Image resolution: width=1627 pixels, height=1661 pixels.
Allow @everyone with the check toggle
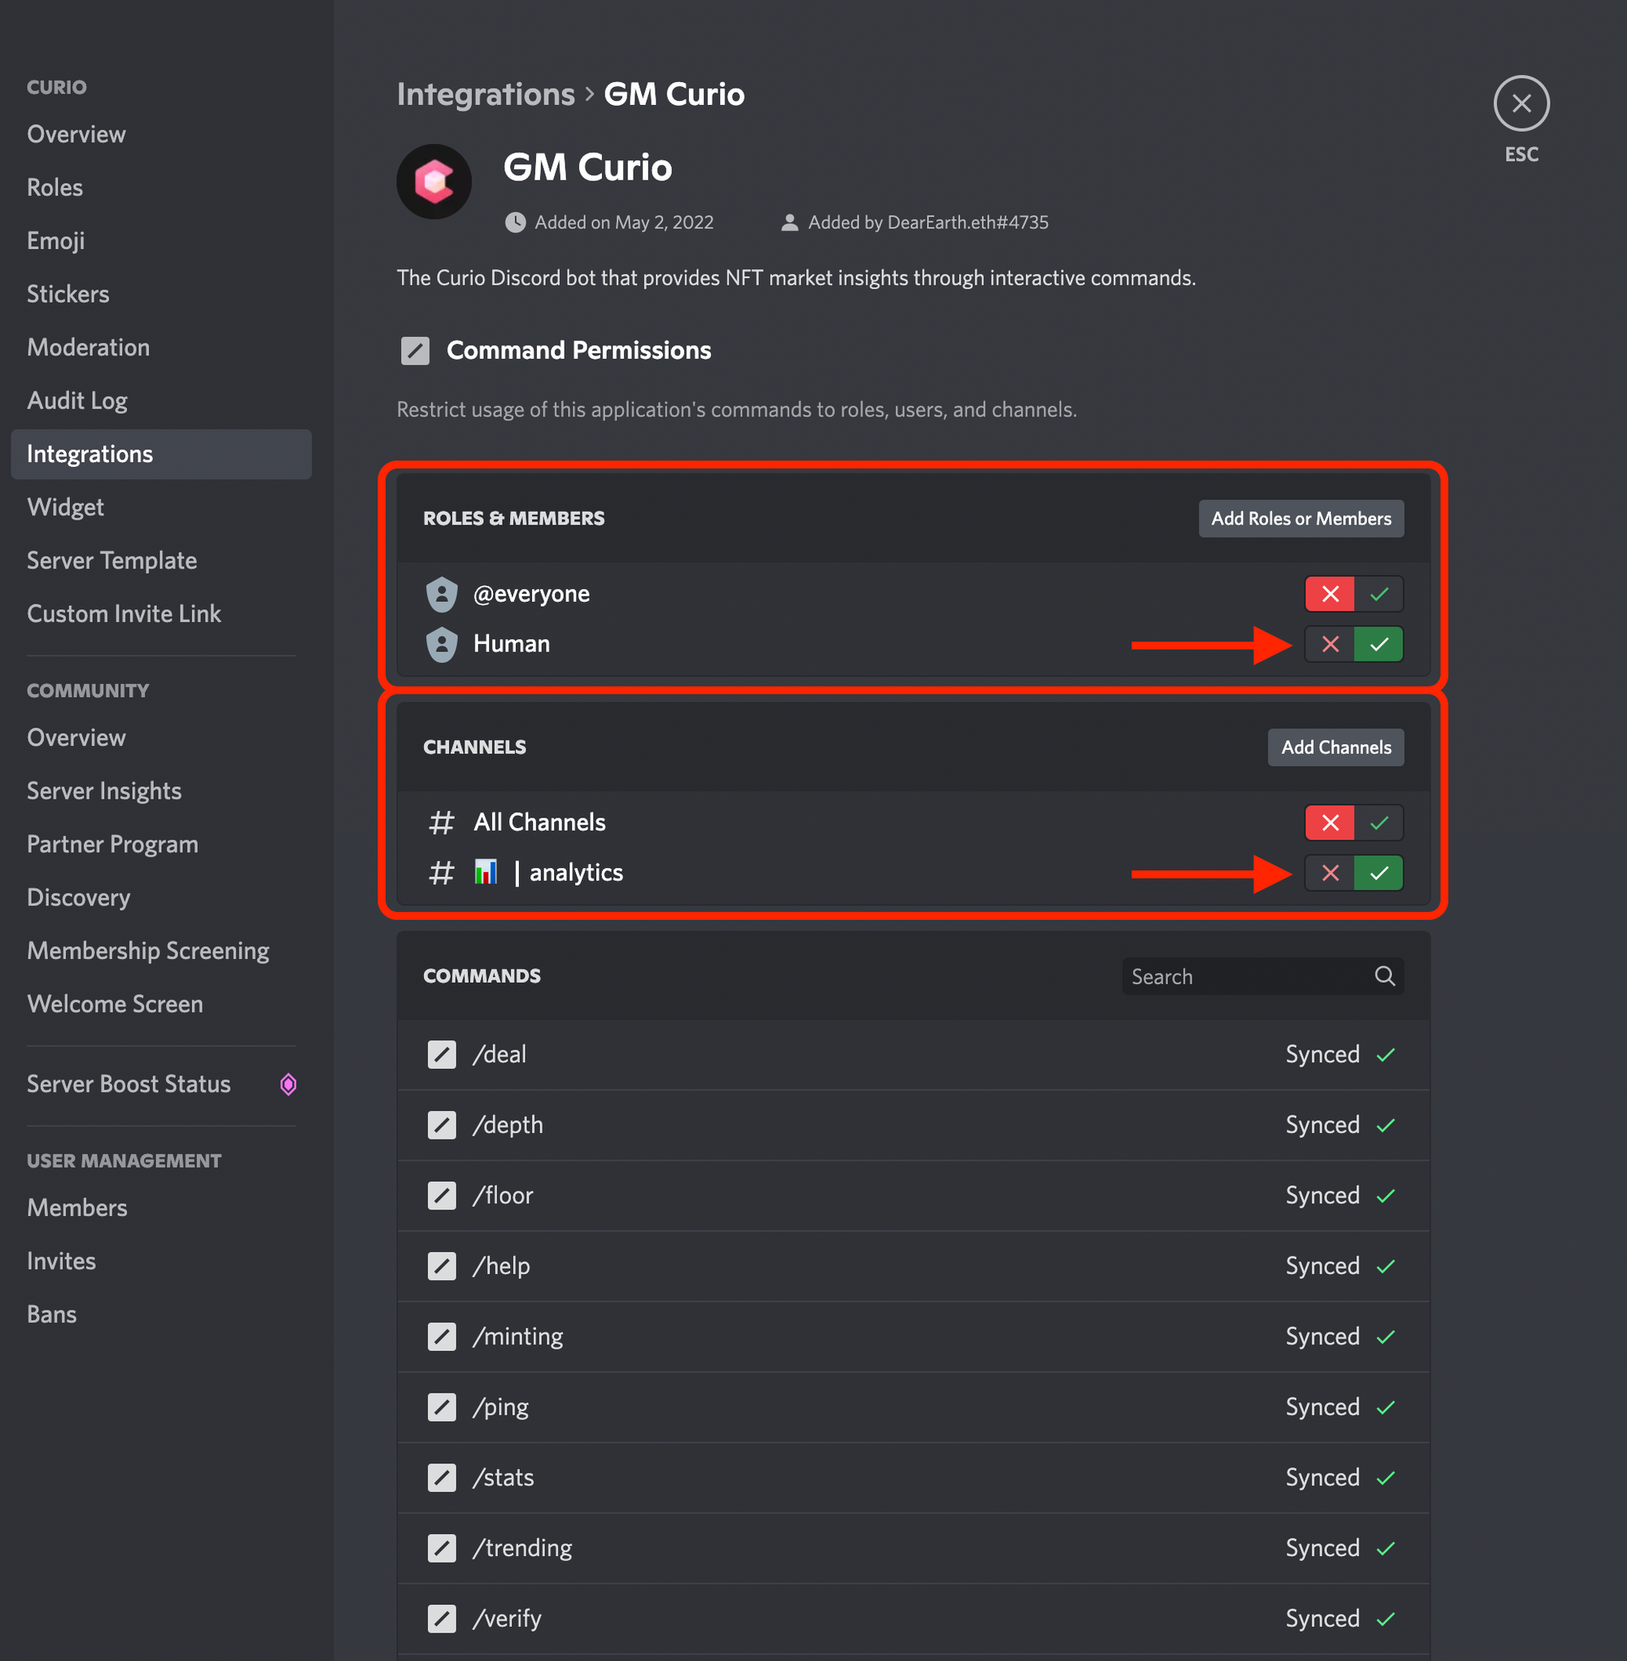coord(1378,594)
